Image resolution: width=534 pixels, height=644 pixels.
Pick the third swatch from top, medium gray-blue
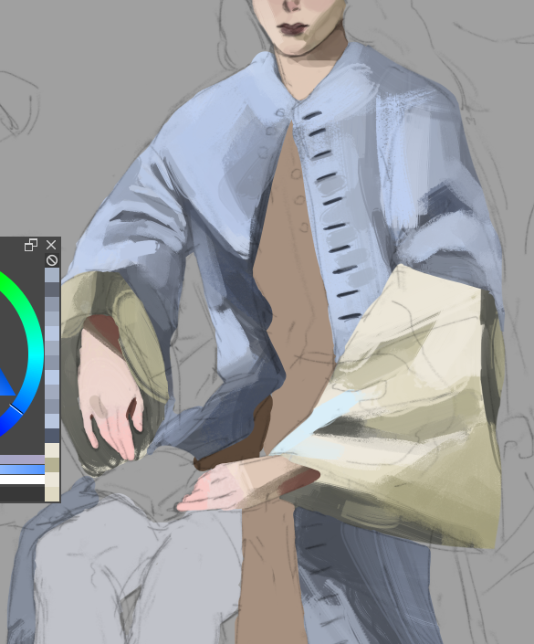(52, 304)
